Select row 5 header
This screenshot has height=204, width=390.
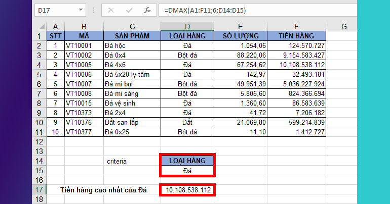click(40, 74)
